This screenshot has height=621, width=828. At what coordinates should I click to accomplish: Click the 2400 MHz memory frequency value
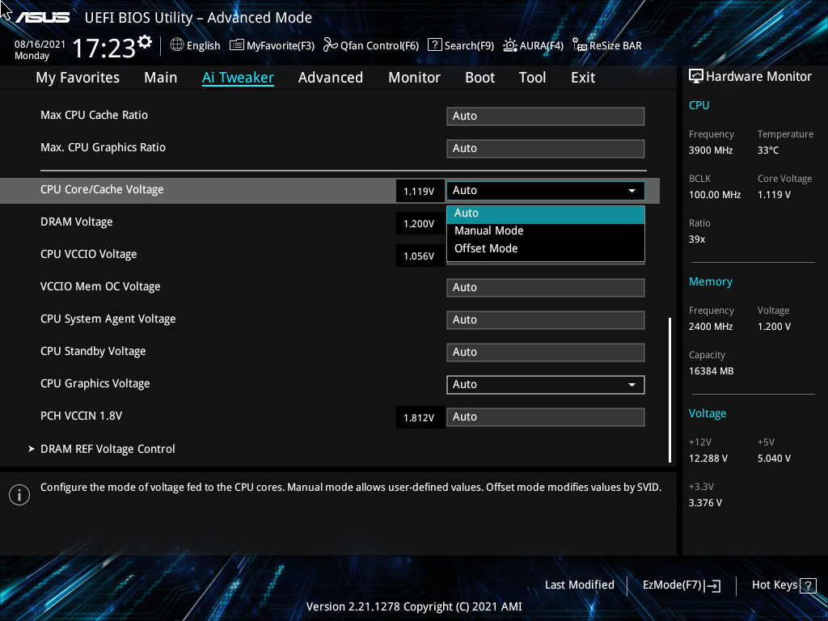pos(711,327)
